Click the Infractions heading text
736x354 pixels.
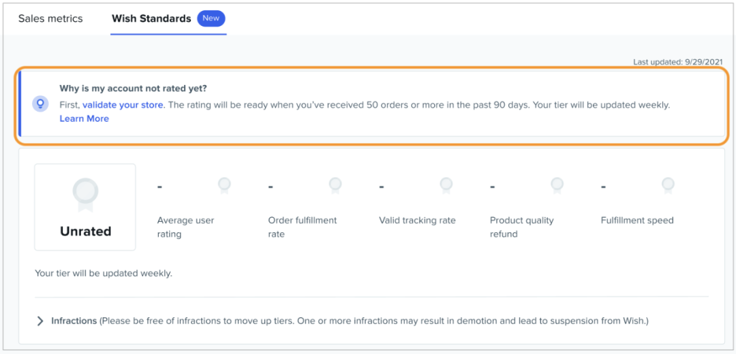(x=74, y=321)
